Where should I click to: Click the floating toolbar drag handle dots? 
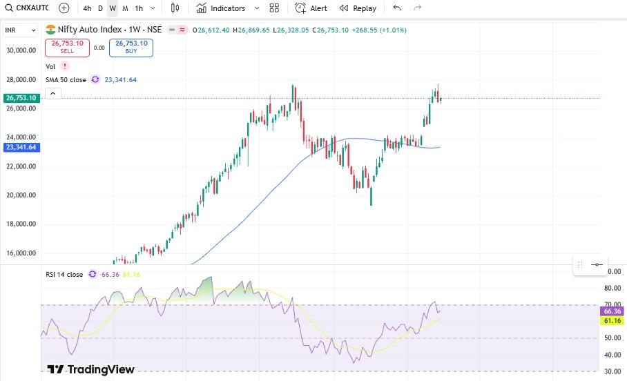[580, 264]
